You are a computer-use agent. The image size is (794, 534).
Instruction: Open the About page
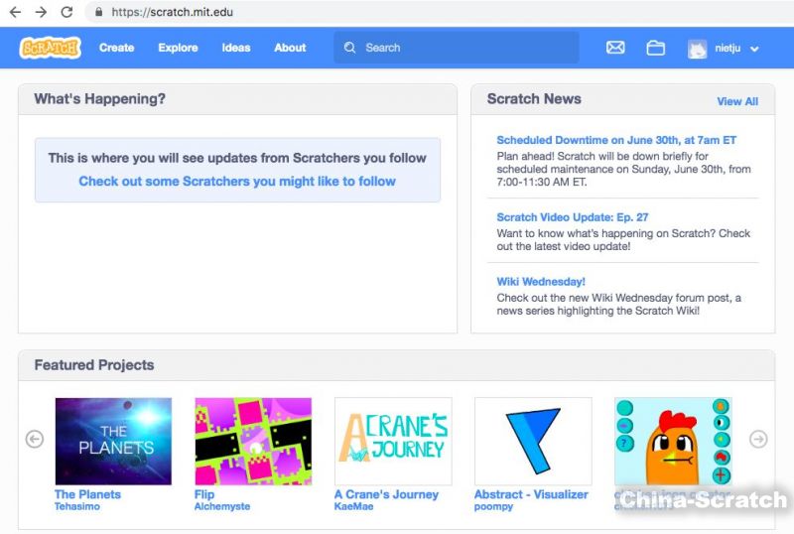[x=290, y=48]
